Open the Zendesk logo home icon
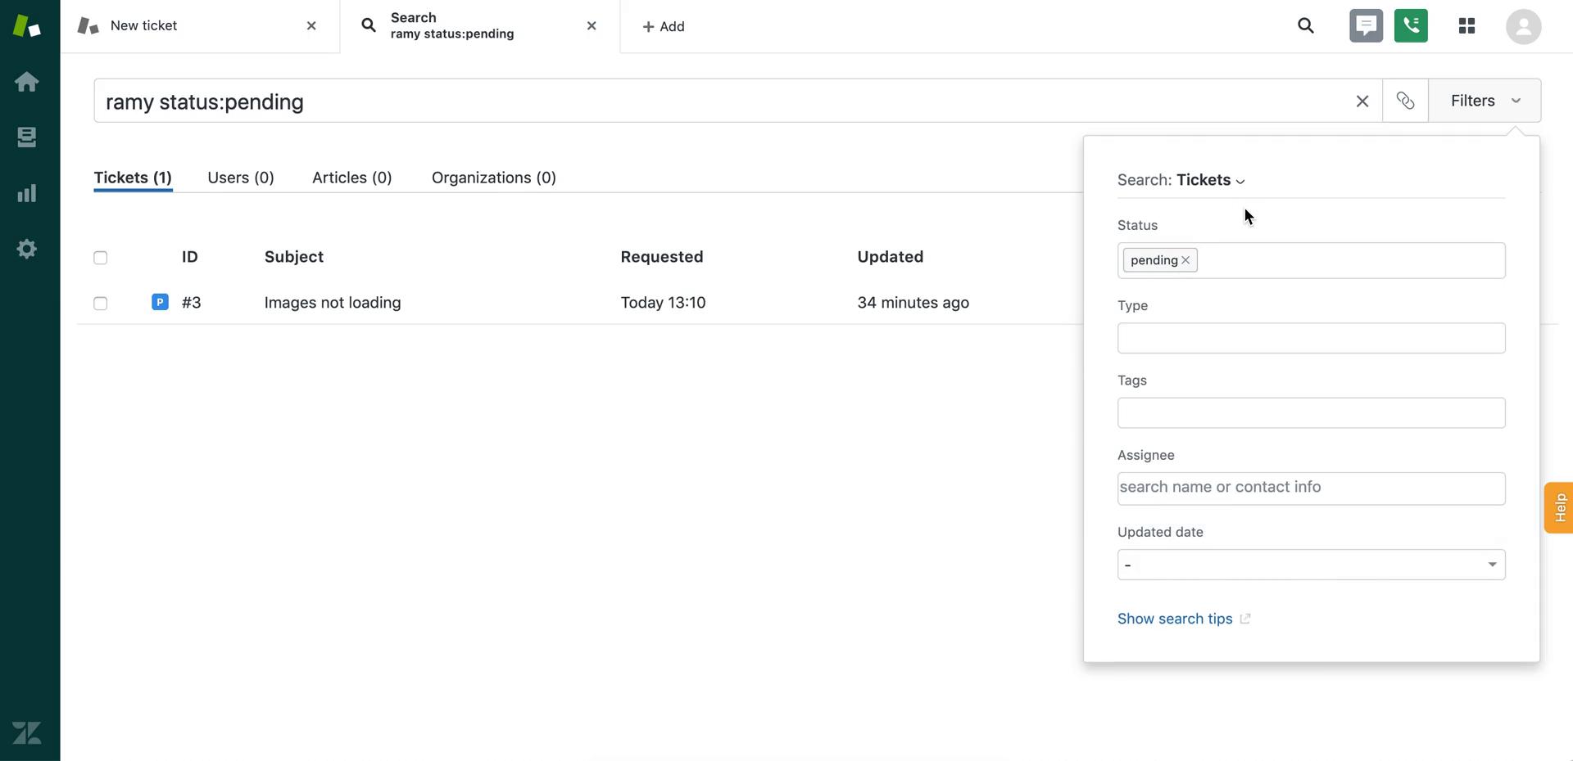 click(x=27, y=25)
